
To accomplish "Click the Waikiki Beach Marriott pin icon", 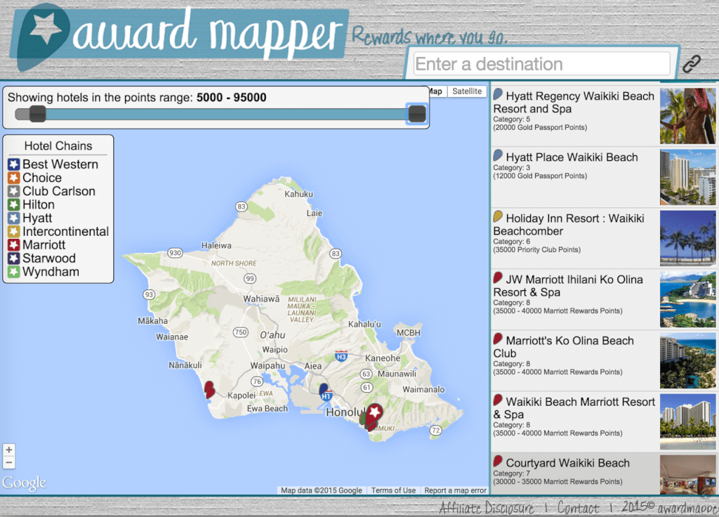I will 498,400.
